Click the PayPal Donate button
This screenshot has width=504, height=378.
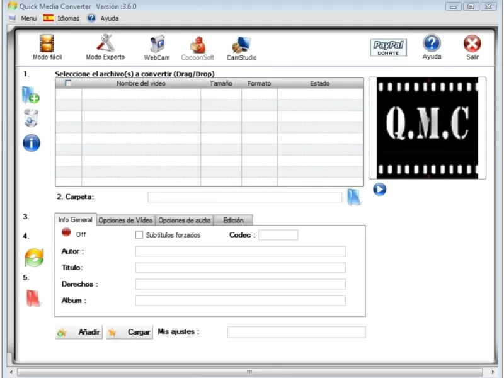(388, 48)
